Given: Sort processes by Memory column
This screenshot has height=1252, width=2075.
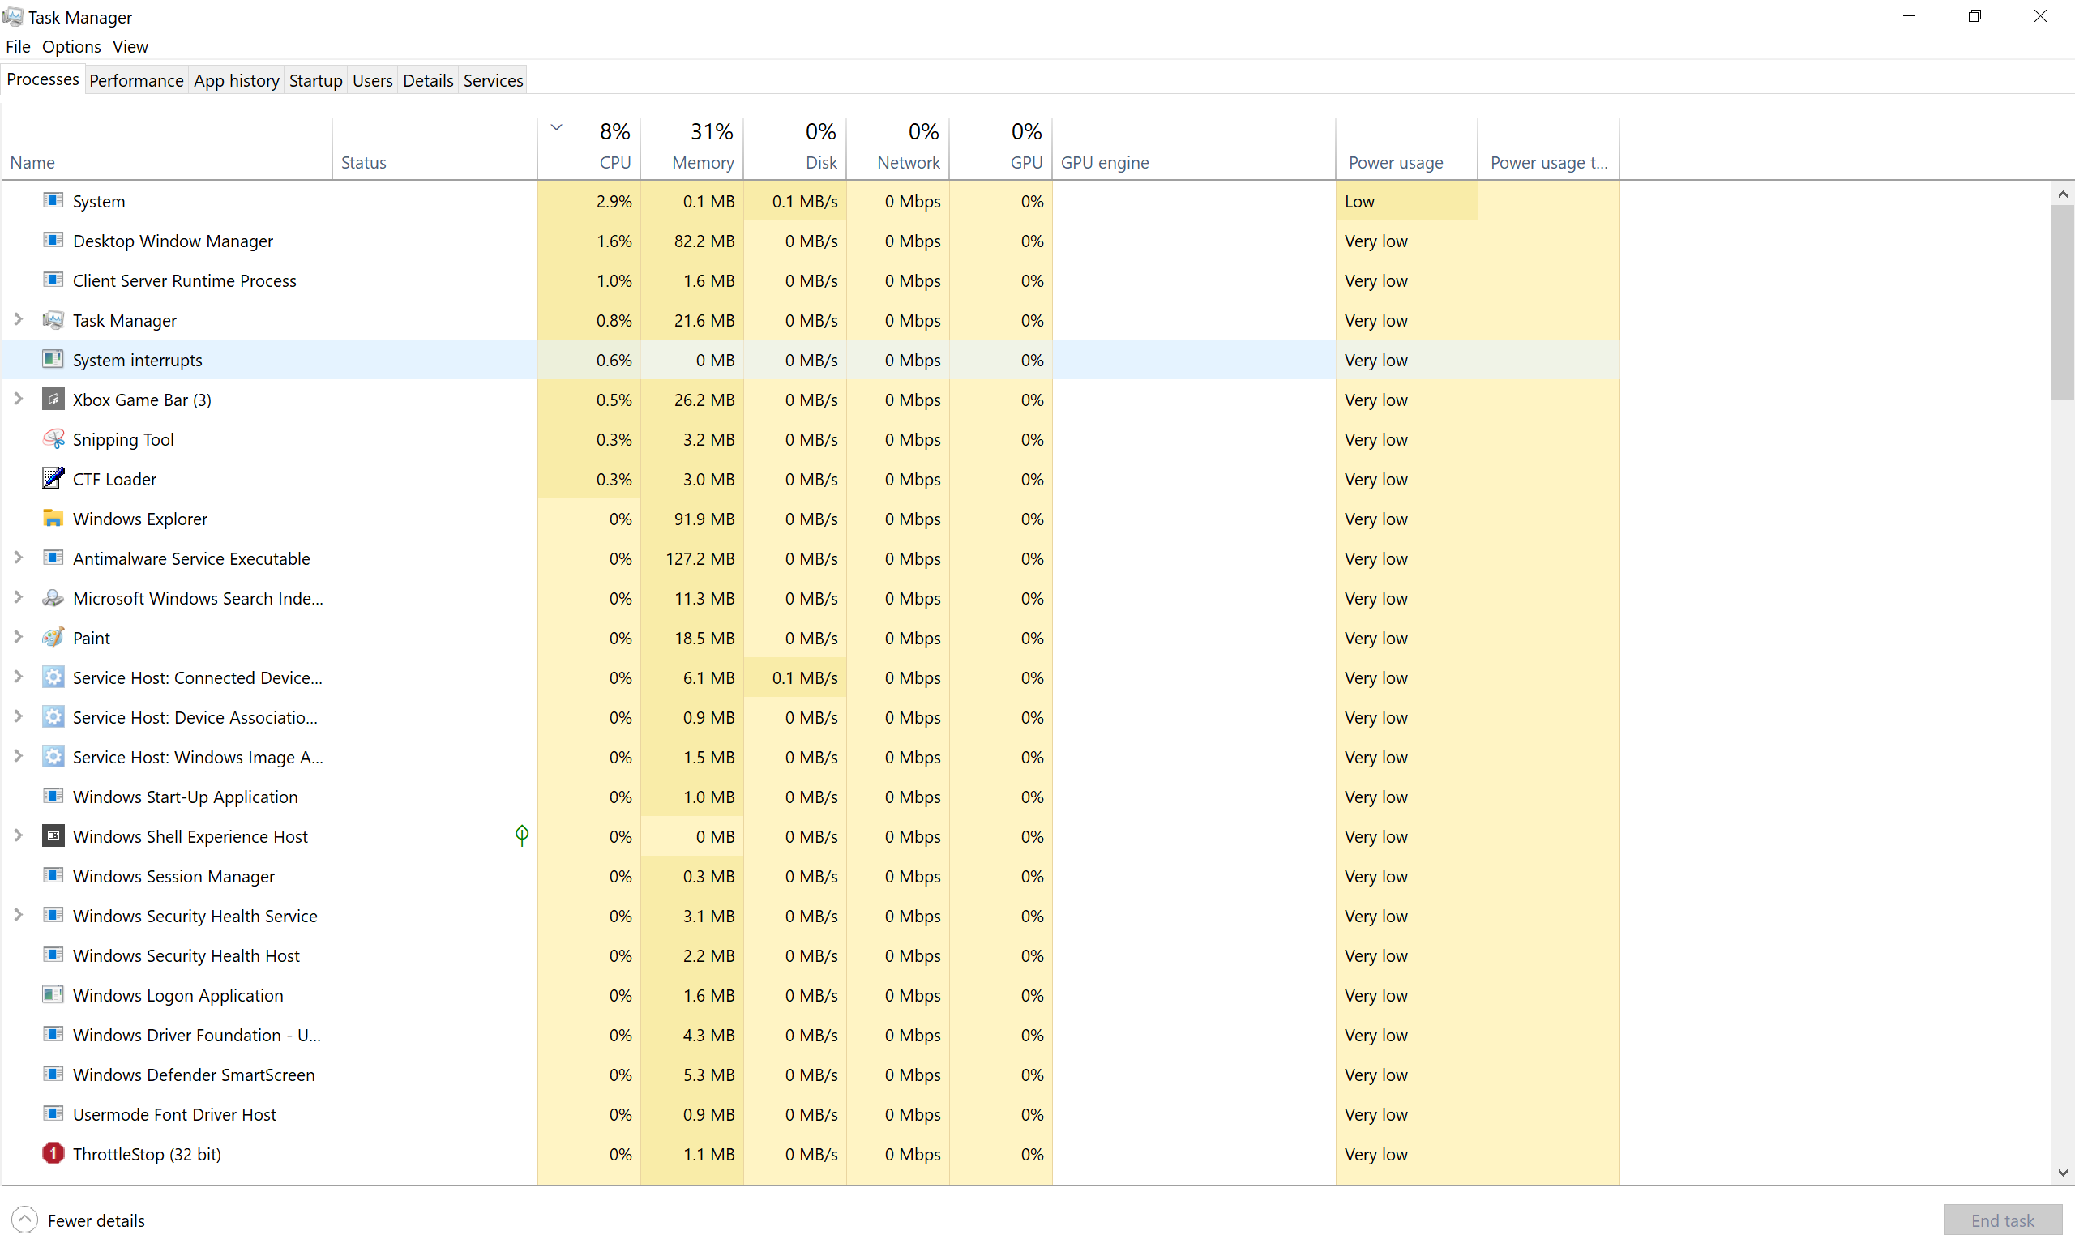Looking at the screenshot, I should tap(691, 147).
